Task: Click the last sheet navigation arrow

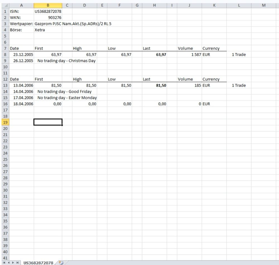Action: point(18,263)
